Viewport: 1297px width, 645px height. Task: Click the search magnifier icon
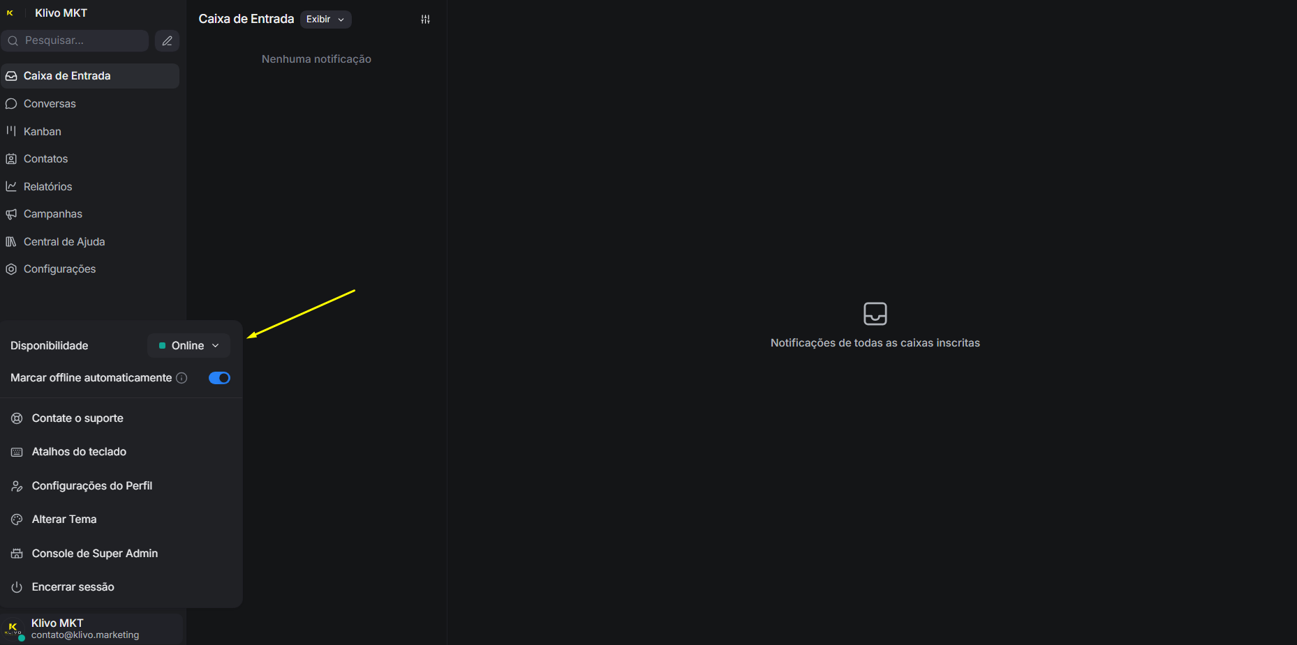(13, 40)
